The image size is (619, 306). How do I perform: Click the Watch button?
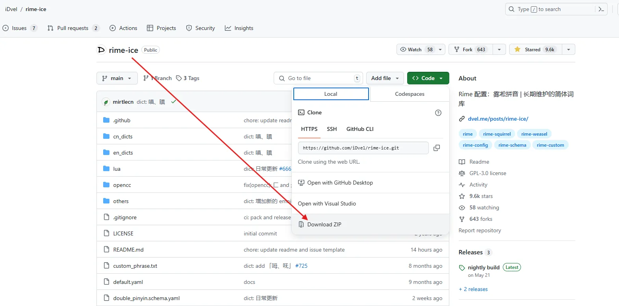(x=416, y=49)
